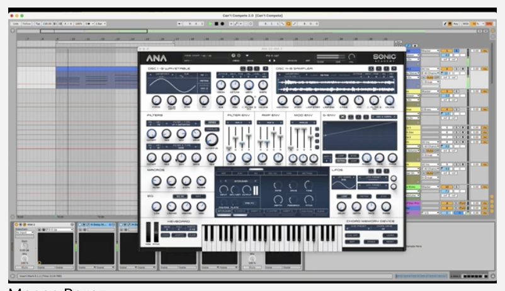Open the Settings tab in the center panel
This screenshot has width=505, height=291.
[307, 173]
